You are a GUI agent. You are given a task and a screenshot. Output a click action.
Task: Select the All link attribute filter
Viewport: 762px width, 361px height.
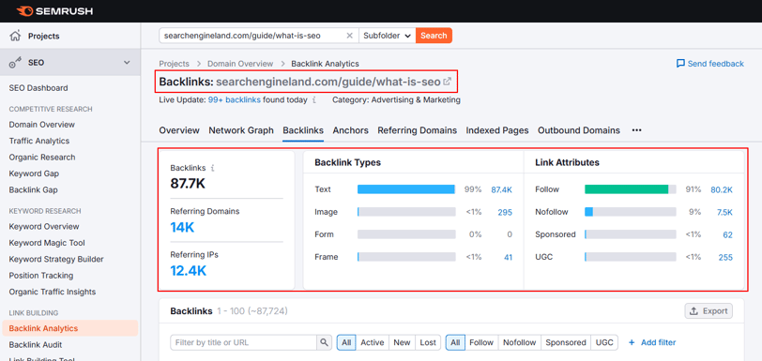(x=455, y=342)
